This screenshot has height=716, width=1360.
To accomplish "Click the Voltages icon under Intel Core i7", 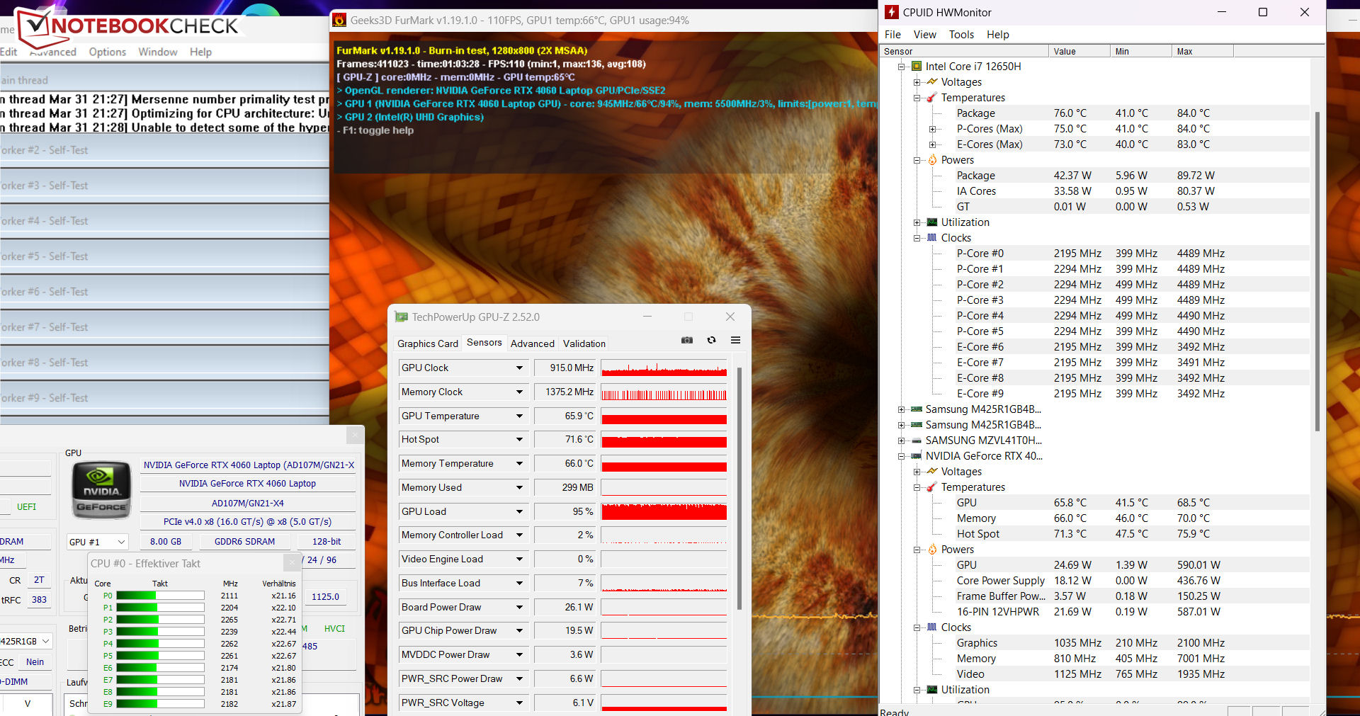I will coord(932,82).
